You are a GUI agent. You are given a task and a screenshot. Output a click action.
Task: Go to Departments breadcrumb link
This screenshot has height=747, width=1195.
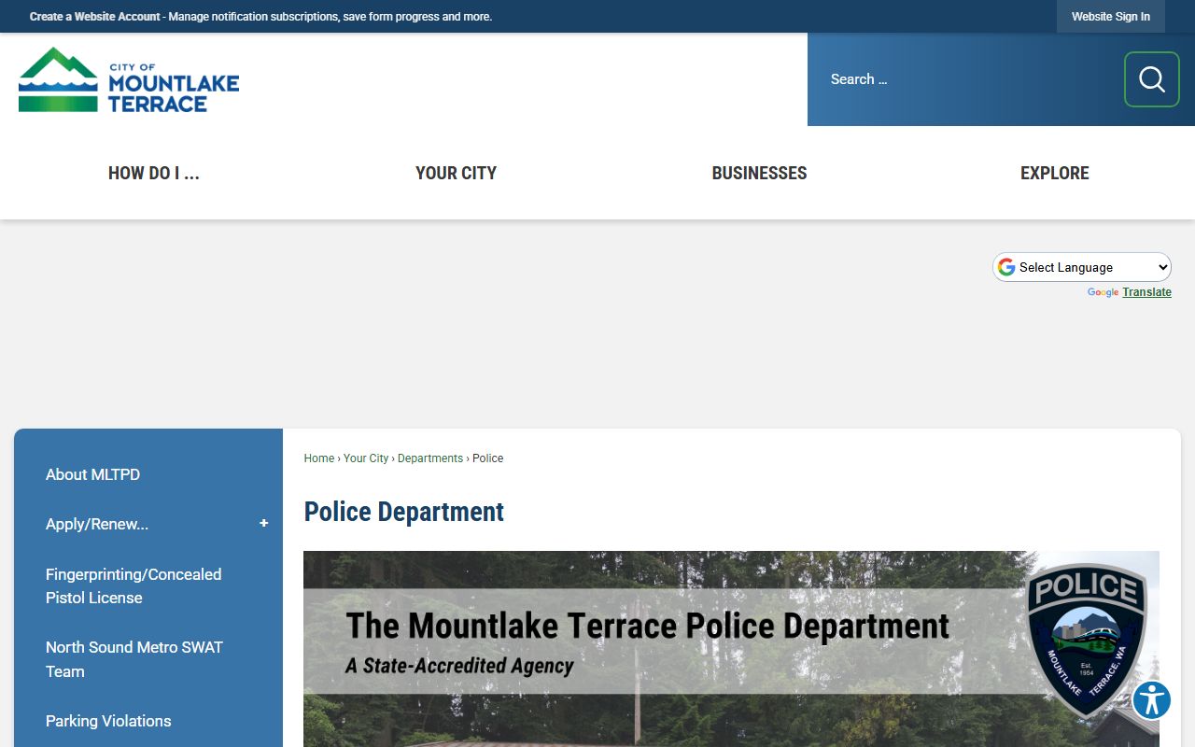tap(430, 458)
